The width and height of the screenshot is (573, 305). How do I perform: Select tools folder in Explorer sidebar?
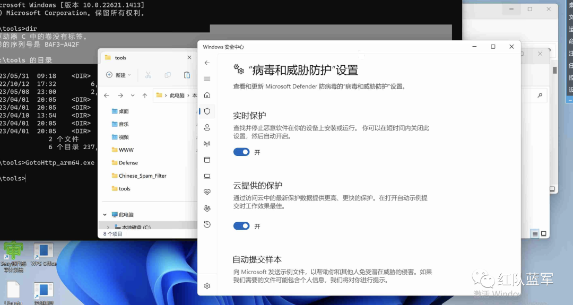[121, 188]
